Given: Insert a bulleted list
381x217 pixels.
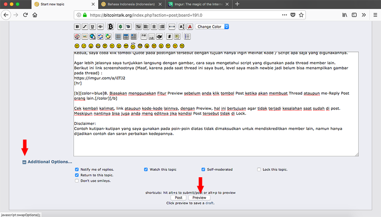Looking at the screenshot, I should coord(187,37).
